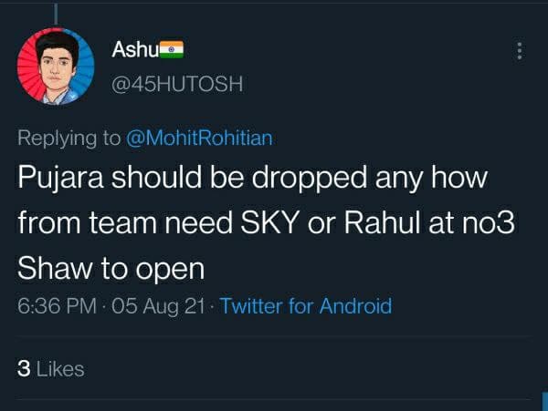The height and width of the screenshot is (411, 548).
Task: Click the number 3 in likes count
Action: (24, 369)
